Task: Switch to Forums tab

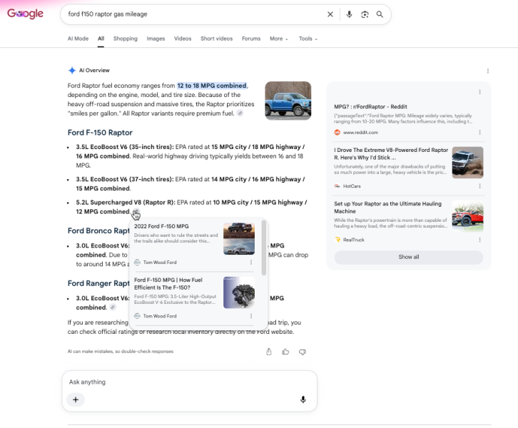Action: [251, 39]
